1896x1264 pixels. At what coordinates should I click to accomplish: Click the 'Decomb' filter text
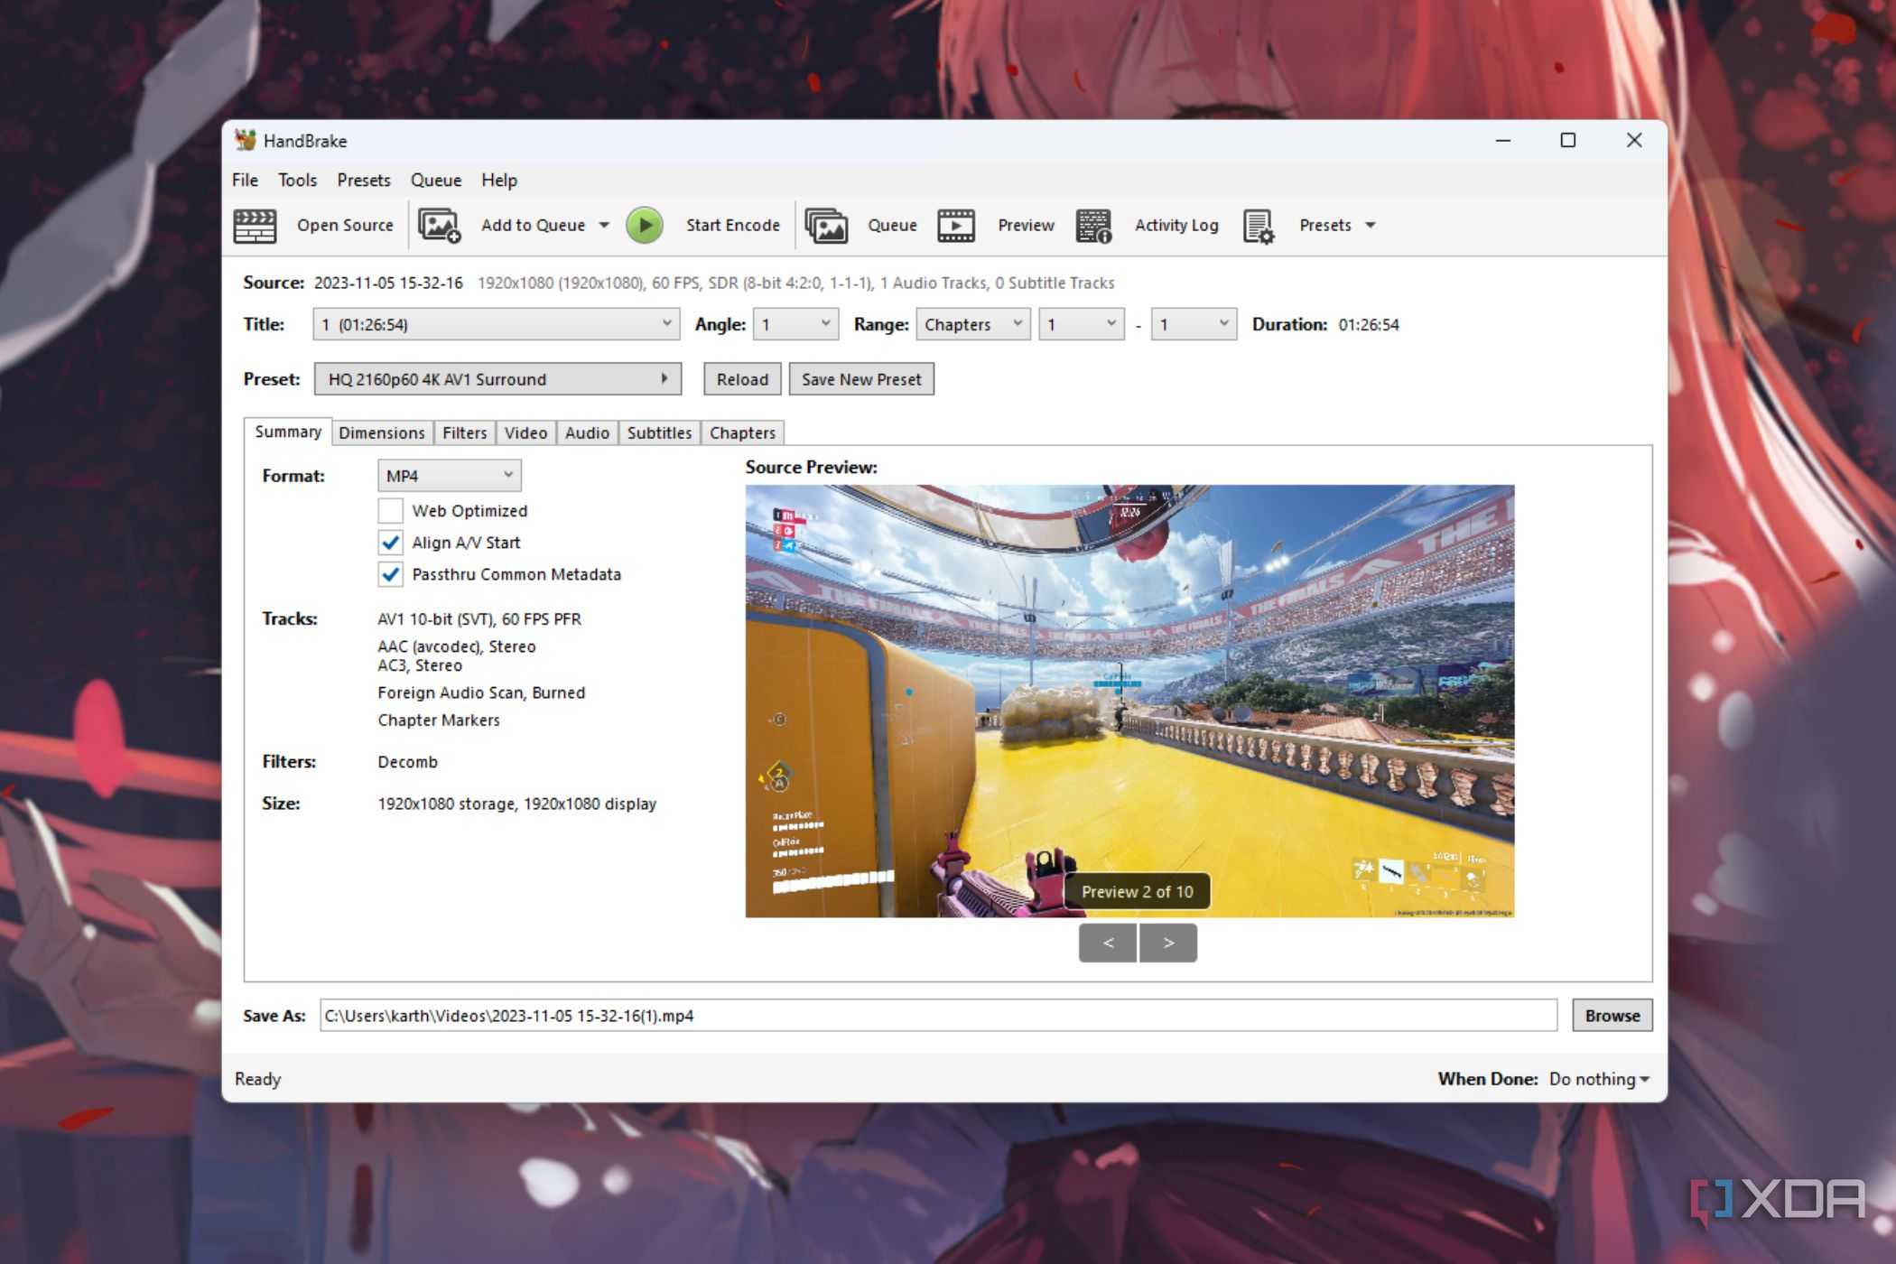407,762
